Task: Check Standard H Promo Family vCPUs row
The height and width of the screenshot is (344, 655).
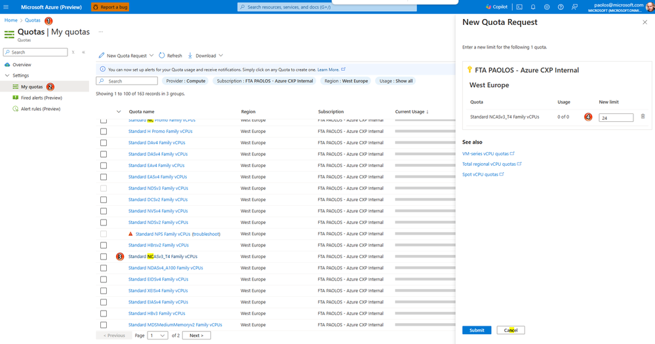Action: (104, 132)
